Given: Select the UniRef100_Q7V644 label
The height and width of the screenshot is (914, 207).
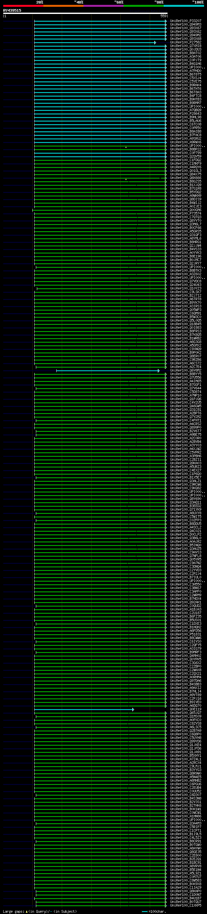Looking at the screenshot, I should point(185,388).
